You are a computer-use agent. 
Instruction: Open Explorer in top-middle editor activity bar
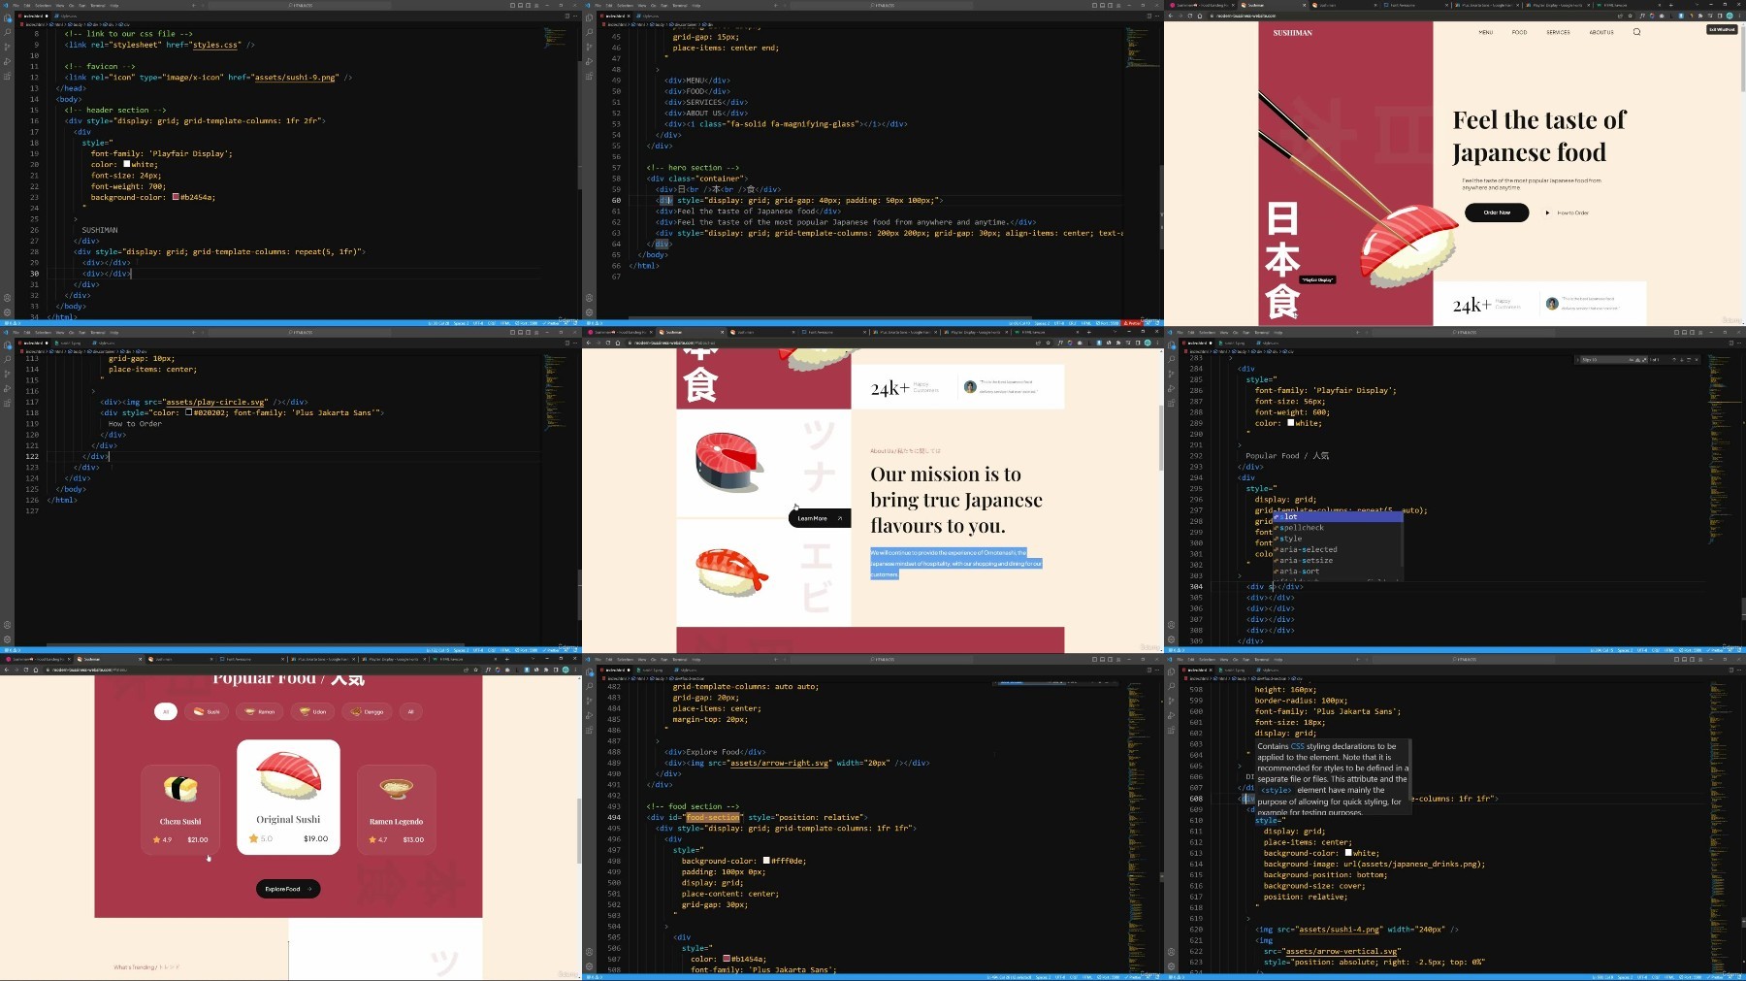pos(589,17)
